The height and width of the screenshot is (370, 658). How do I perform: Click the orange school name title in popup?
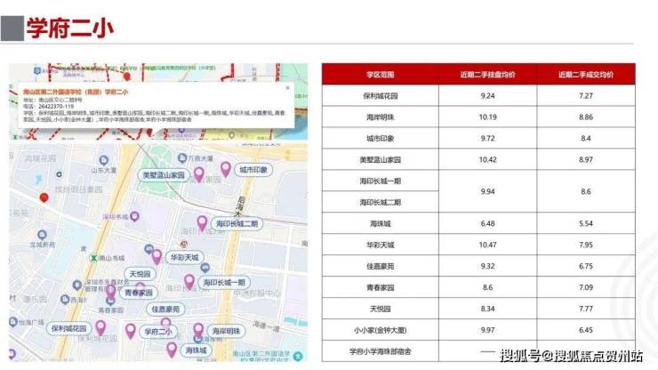(x=76, y=92)
